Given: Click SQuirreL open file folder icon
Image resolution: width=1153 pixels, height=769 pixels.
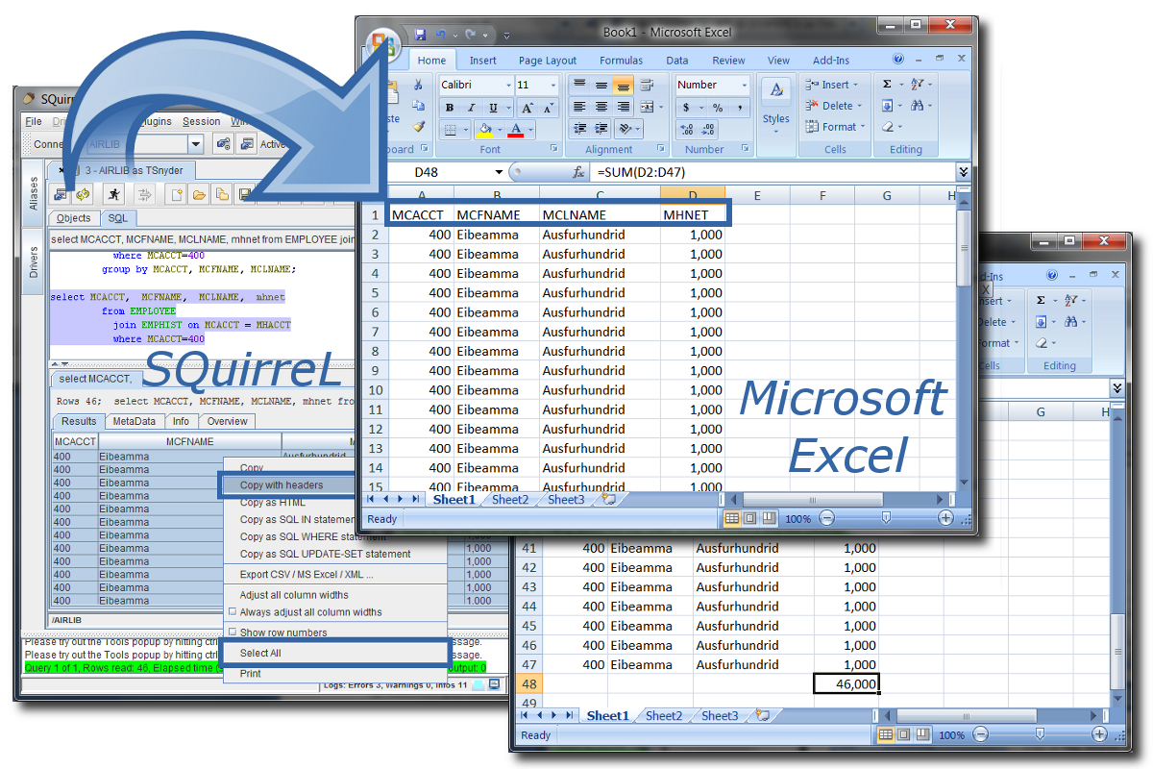Looking at the screenshot, I should tap(200, 195).
